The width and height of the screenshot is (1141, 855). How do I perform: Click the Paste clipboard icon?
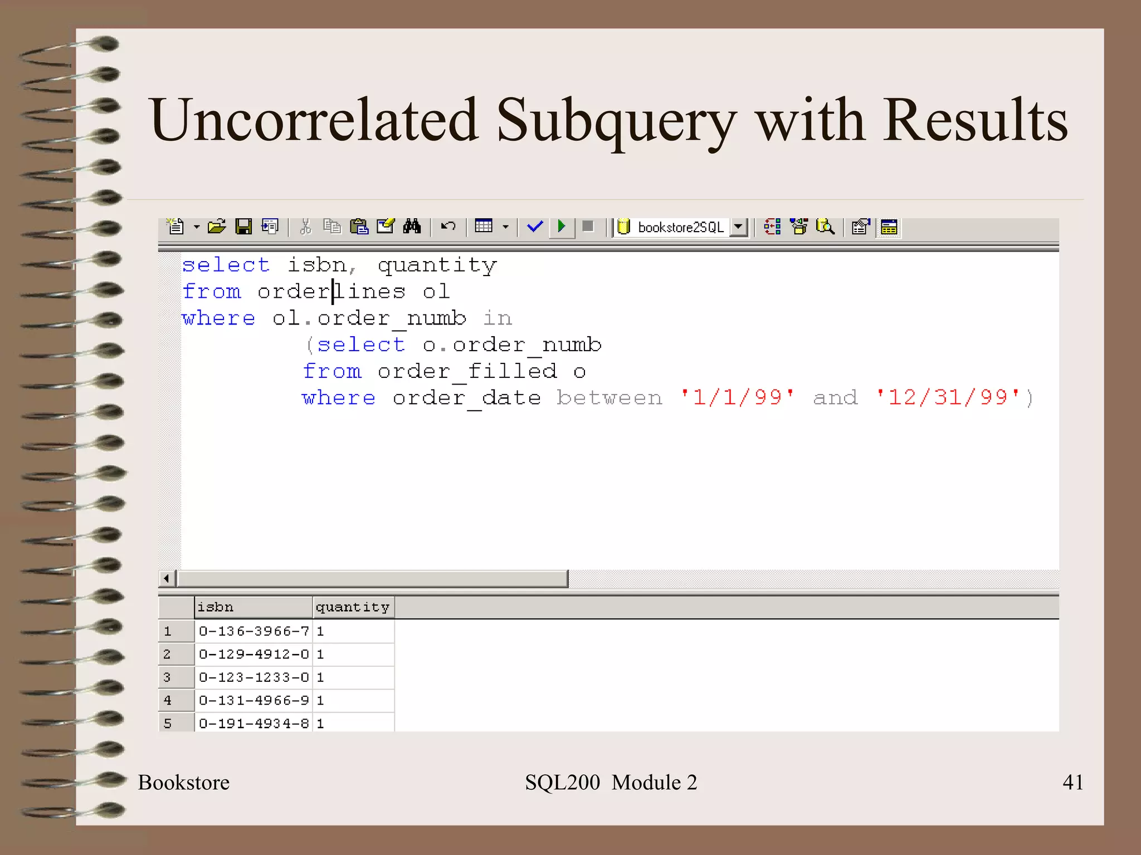coord(359,227)
